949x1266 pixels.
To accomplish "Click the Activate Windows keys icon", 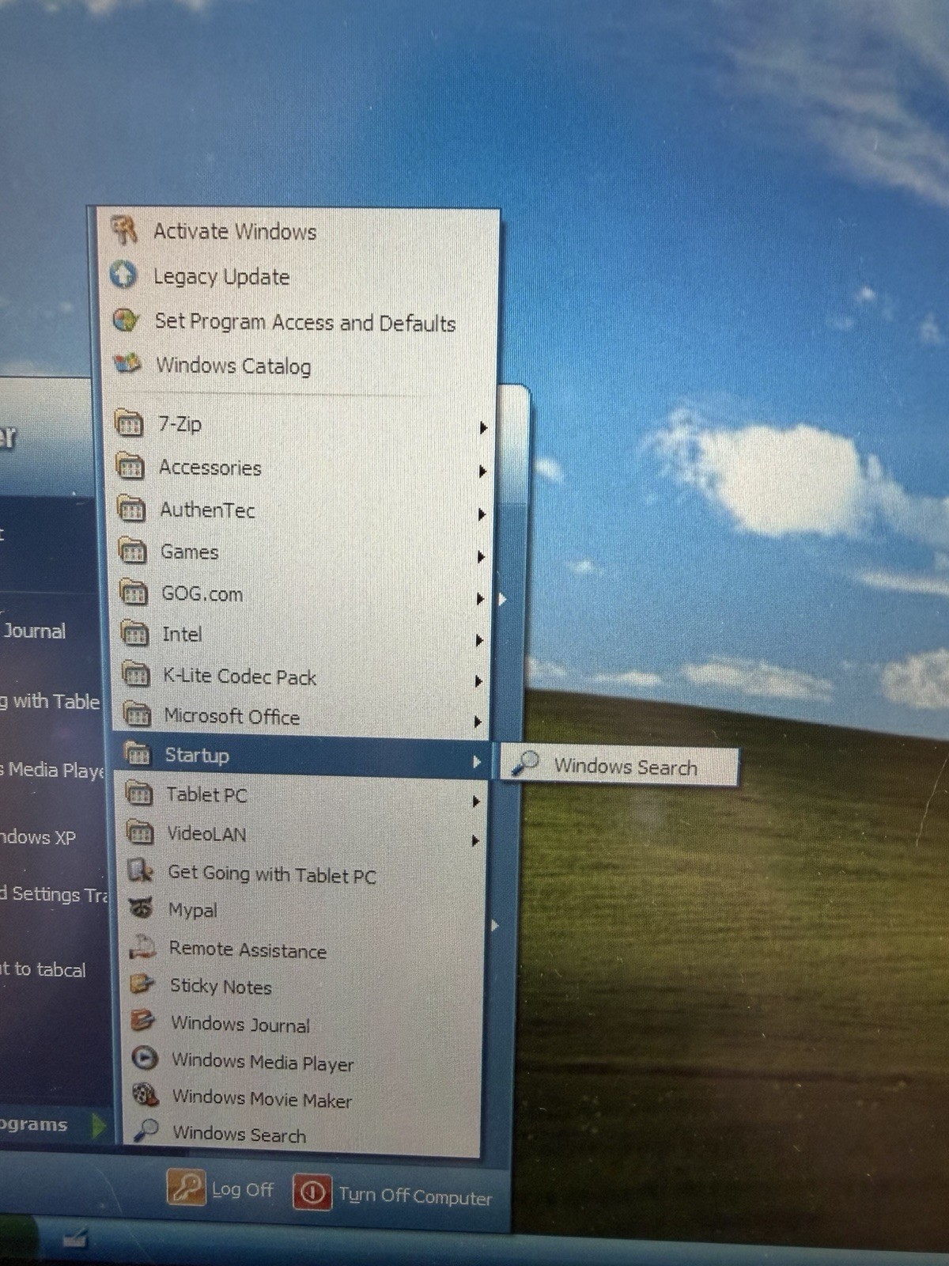I will click(x=124, y=230).
